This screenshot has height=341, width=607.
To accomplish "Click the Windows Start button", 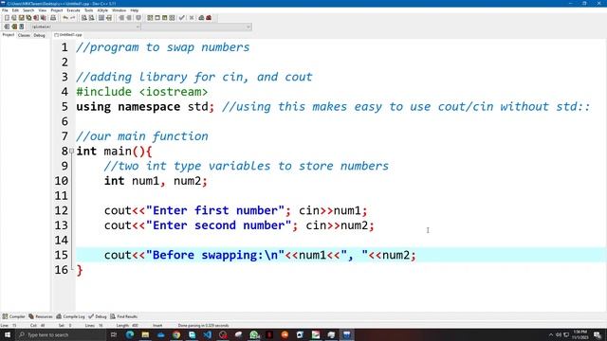I will tap(7, 334).
